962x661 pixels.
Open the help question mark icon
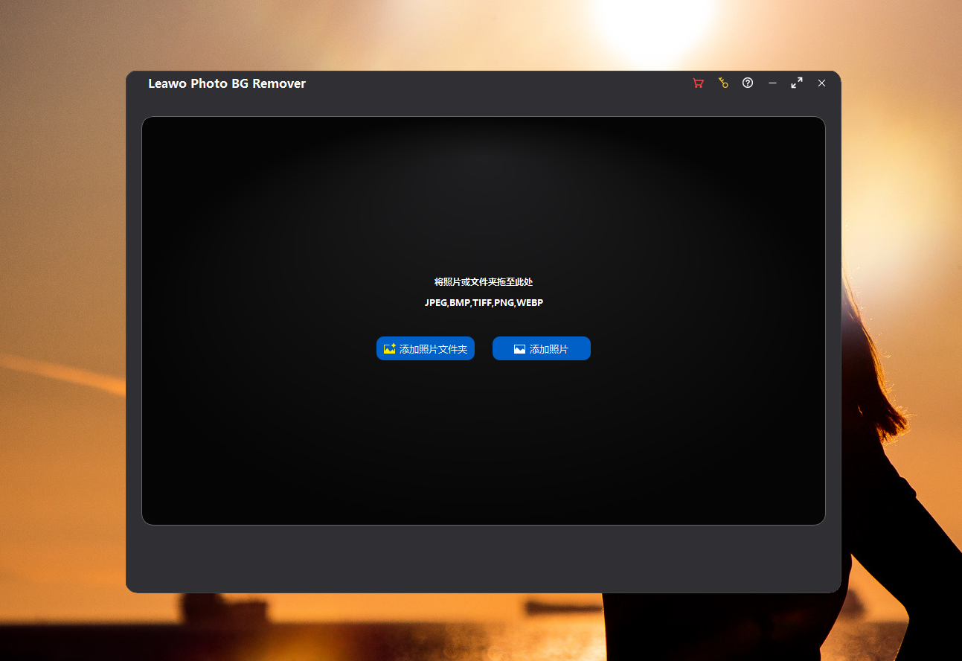[x=748, y=83]
